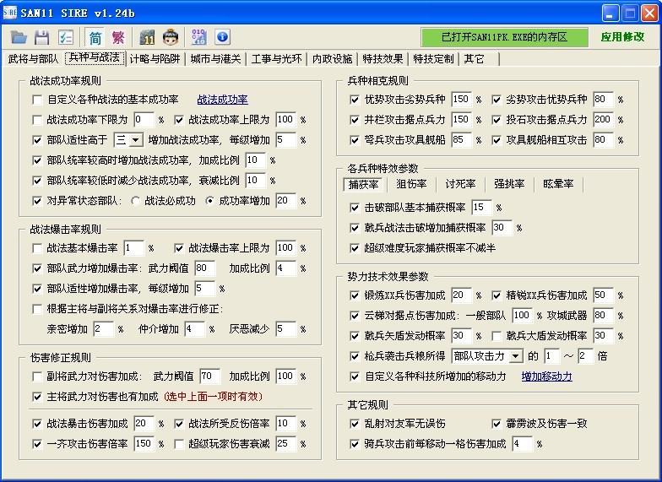Click the cartoon character face icon
This screenshot has width=662, height=482.
click(x=171, y=37)
